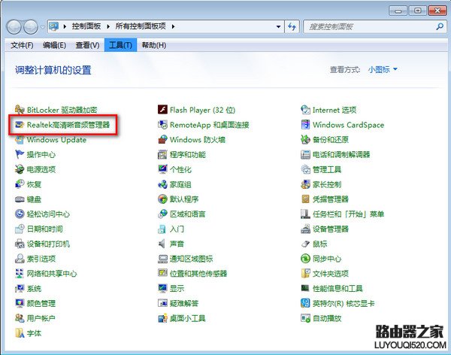Image resolution: width=451 pixels, height=355 pixels.
Task: Open the 备份和还原 link
Action: pyautogui.click(x=331, y=140)
